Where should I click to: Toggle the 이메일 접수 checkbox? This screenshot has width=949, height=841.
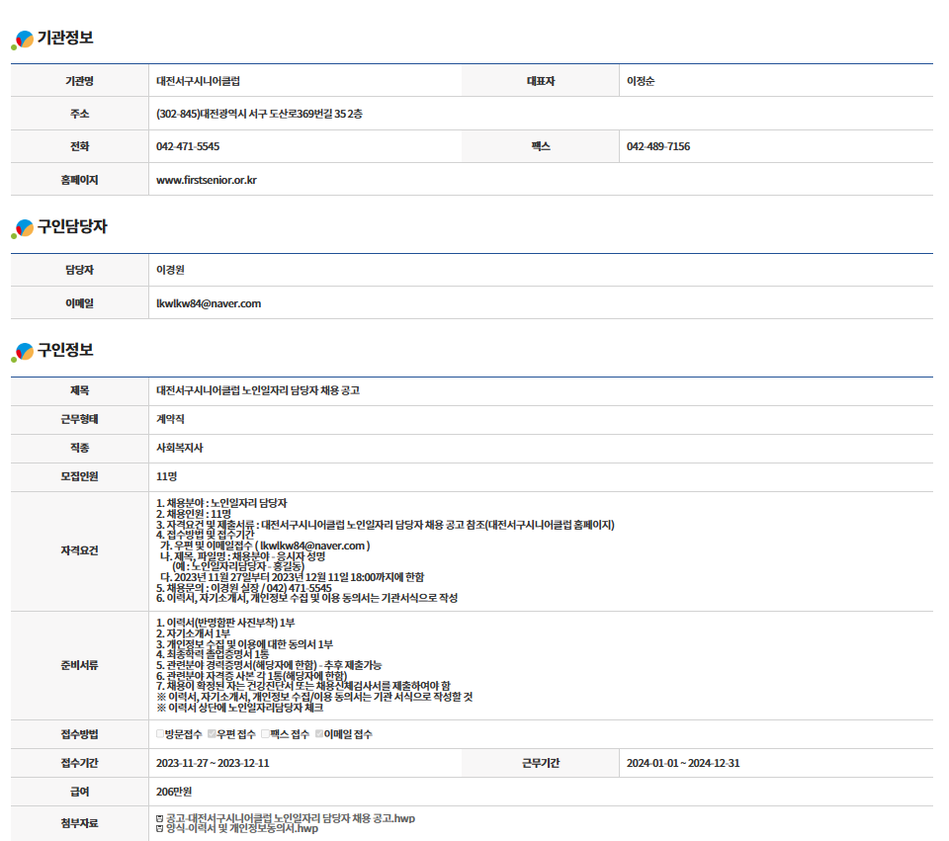(x=318, y=734)
